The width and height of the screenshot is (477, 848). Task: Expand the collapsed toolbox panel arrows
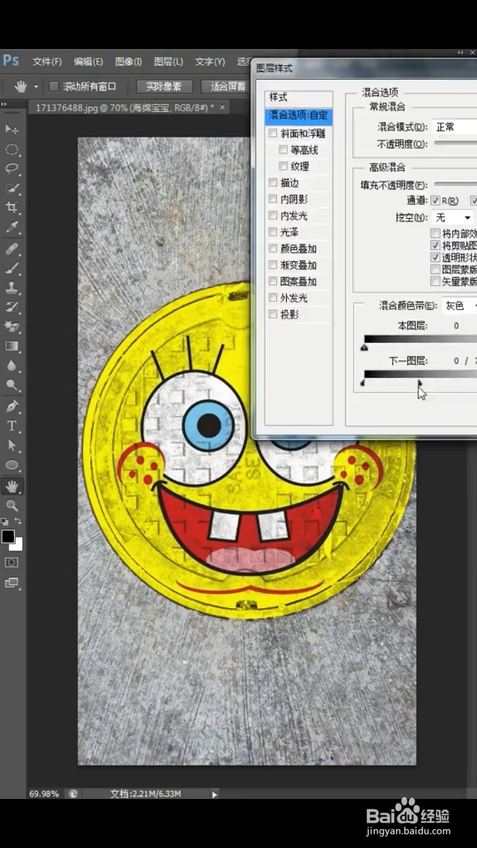coord(4,104)
